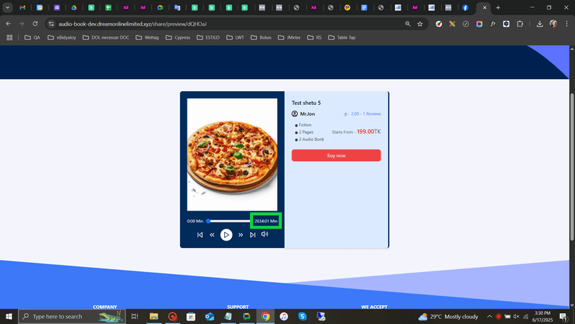Switch to the Gmail browser tab
Image resolution: width=575 pixels, height=324 pixels.
[x=22, y=8]
